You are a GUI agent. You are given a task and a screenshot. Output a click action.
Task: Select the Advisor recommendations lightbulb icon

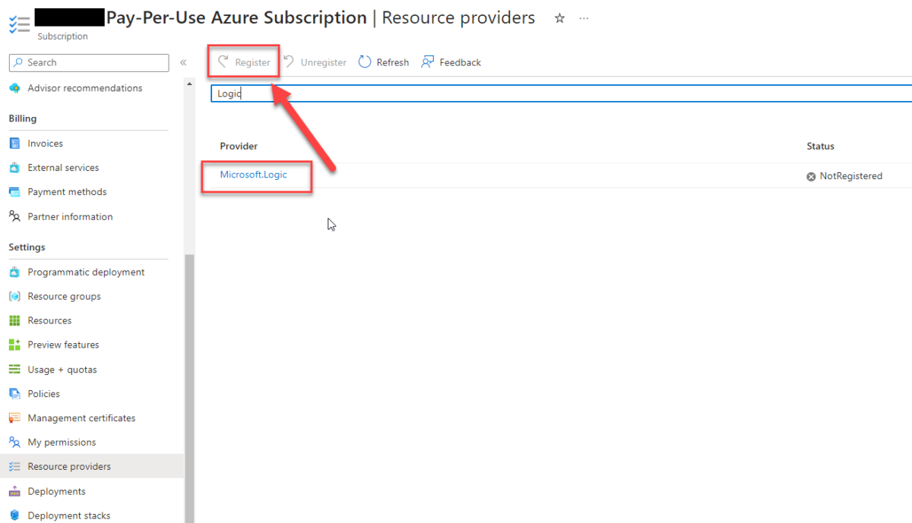pyautogui.click(x=15, y=88)
